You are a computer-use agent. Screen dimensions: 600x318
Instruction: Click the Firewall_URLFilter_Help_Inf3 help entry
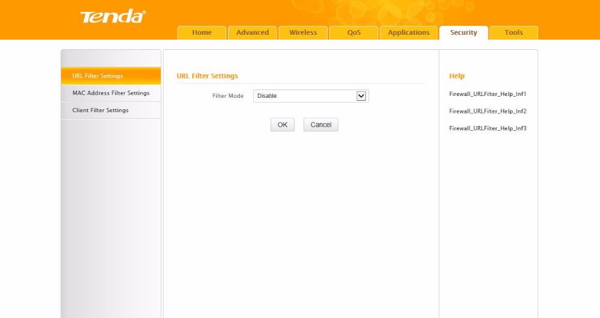click(x=487, y=128)
